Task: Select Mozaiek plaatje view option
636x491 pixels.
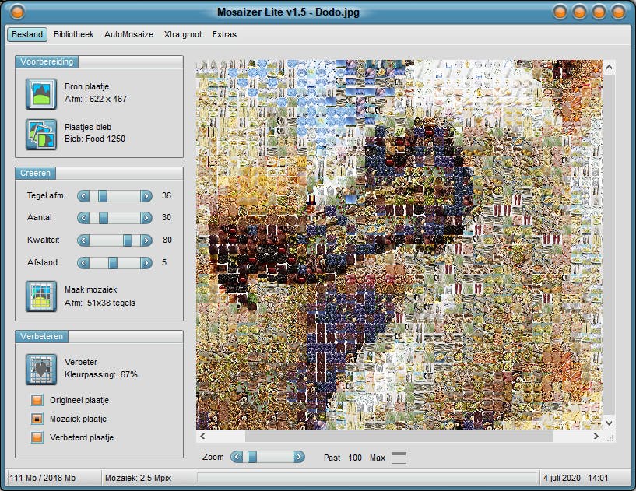Action: [37, 419]
